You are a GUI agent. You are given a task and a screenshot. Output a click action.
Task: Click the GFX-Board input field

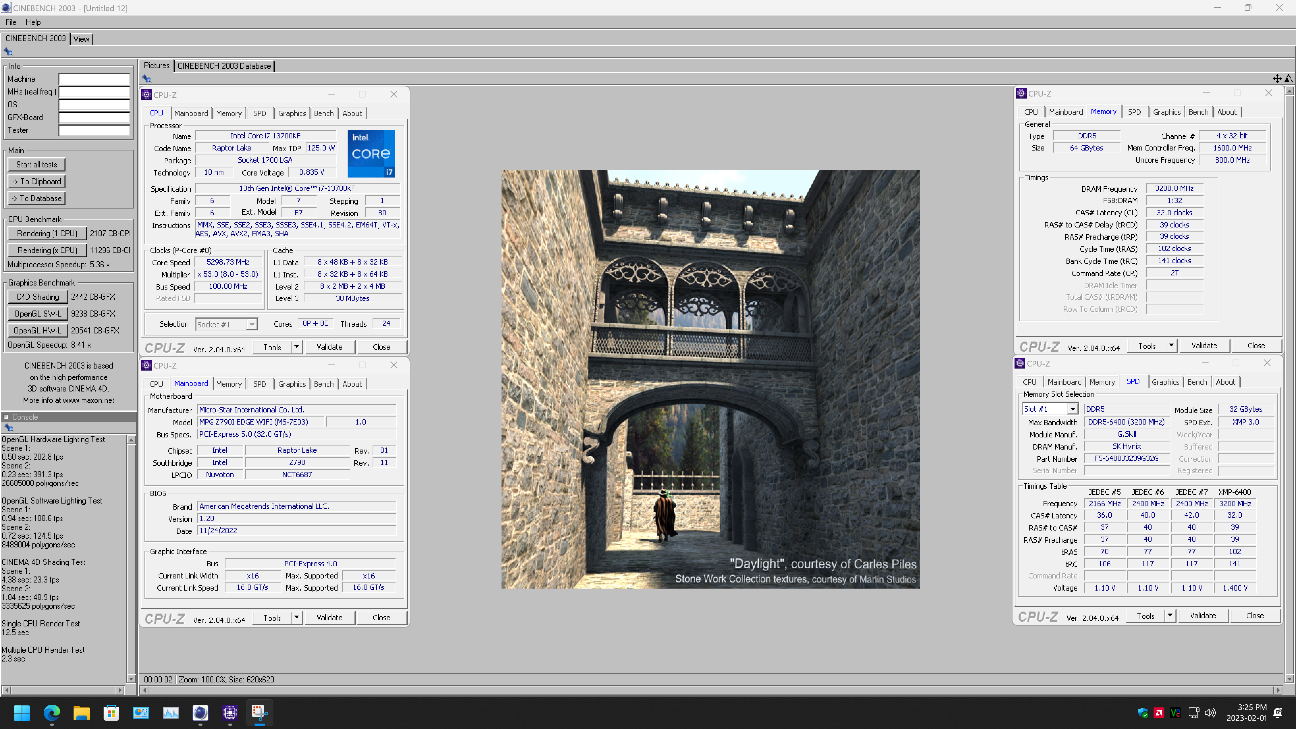(x=94, y=117)
